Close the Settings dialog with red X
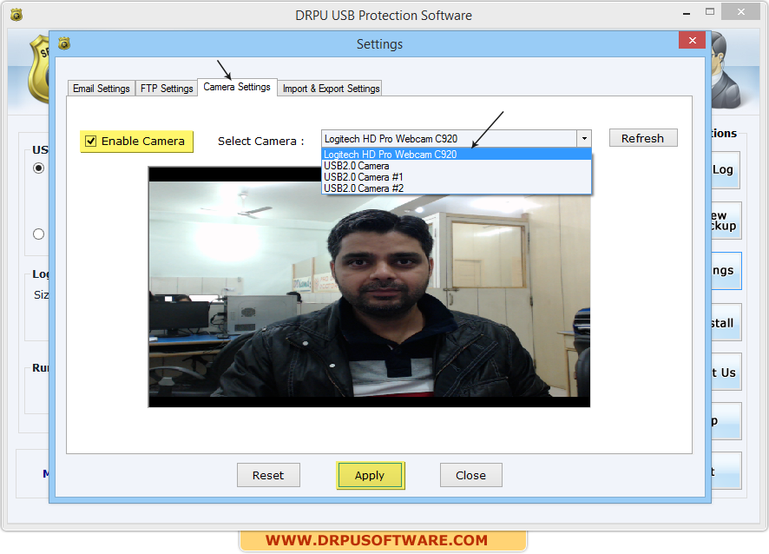This screenshot has width=769, height=554. [692, 40]
